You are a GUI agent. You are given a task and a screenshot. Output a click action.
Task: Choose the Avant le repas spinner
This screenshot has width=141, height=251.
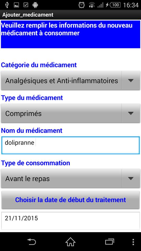click(70, 178)
